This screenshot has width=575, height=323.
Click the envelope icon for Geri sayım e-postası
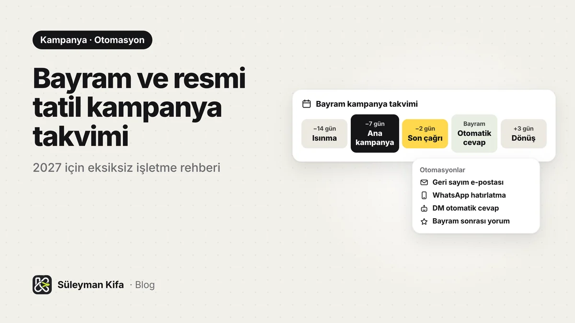(x=424, y=182)
